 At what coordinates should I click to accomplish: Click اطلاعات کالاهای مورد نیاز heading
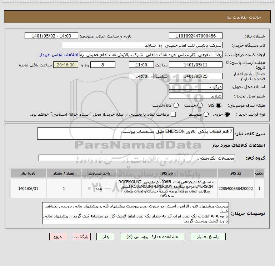tap(238, 145)
